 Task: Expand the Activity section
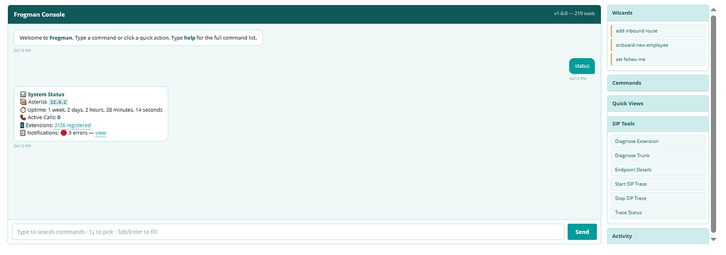pos(657,236)
